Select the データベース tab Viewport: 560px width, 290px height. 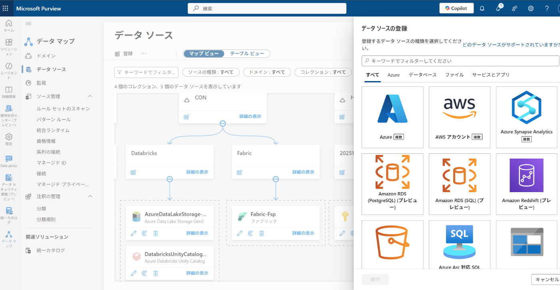(422, 75)
